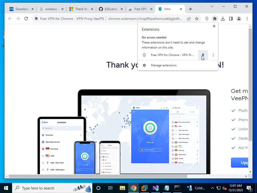Screen dimensions: 257x193
Task: Open more options for Free VPN extension
Action: pos(213,55)
